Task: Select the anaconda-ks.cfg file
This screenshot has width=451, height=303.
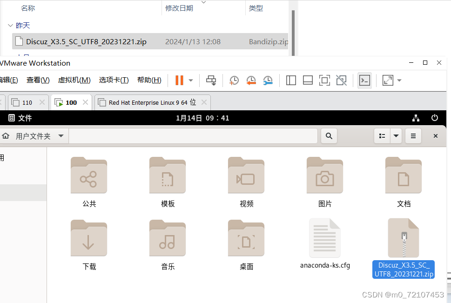Action: pyautogui.click(x=325, y=244)
